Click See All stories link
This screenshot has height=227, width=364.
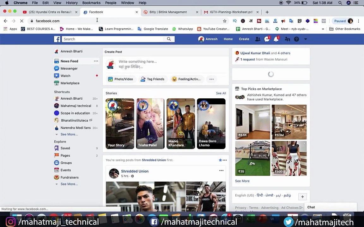pyautogui.click(x=221, y=93)
